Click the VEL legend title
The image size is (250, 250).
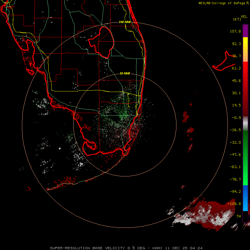[244, 17]
